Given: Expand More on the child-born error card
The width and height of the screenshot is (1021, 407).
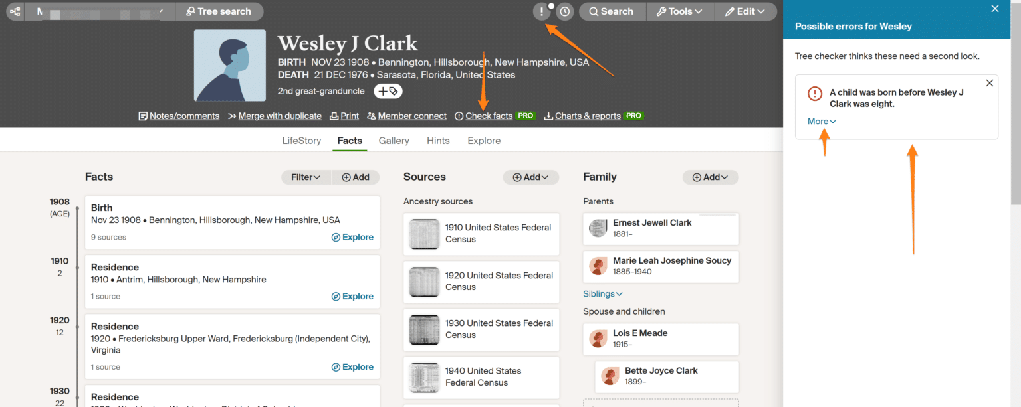Looking at the screenshot, I should pos(820,121).
